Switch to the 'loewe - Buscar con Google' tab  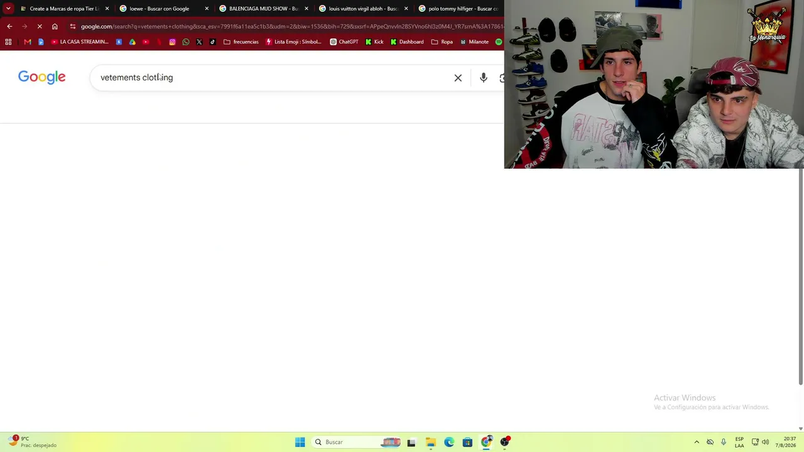(163, 9)
